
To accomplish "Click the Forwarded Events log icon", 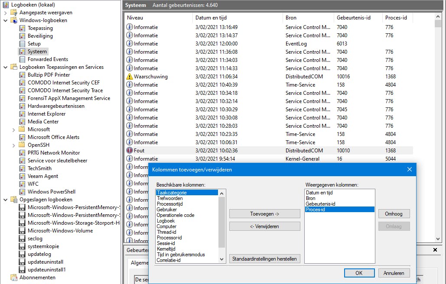I will pos(22,59).
